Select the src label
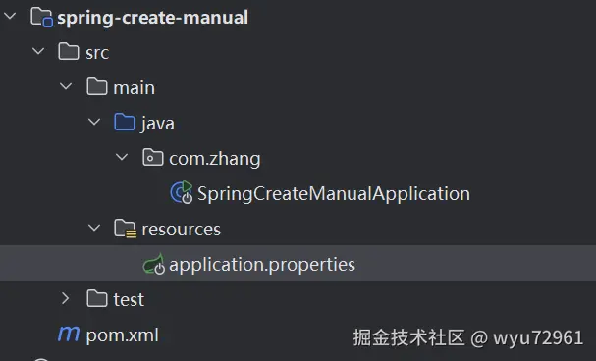The image size is (596, 361). 97,53
